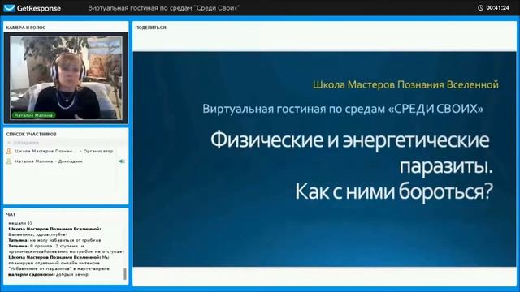
Task: Click the СПИСОК УЧАСТНИКОВ panel header
Action: click(x=31, y=134)
